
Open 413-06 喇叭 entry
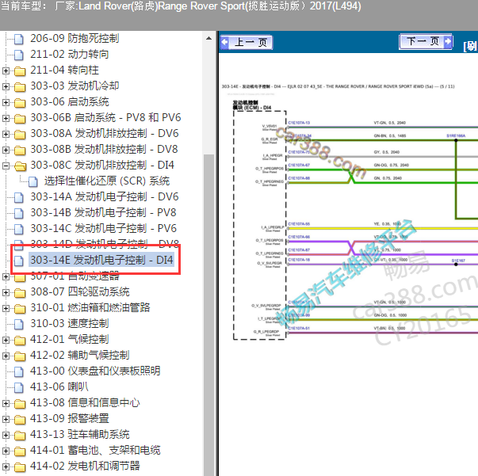click(x=59, y=387)
